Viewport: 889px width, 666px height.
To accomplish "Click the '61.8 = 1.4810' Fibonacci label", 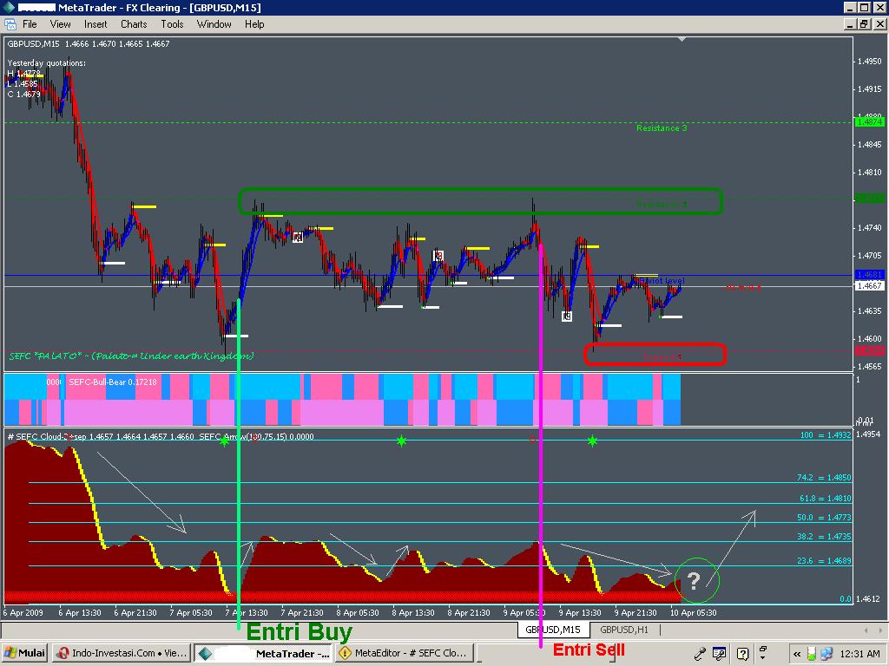I will click(825, 499).
